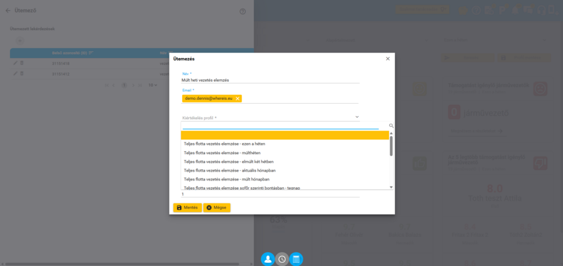Image resolution: width=563 pixels, height=266 pixels.
Task: Open the help question mark icon
Action: pyautogui.click(x=243, y=11)
